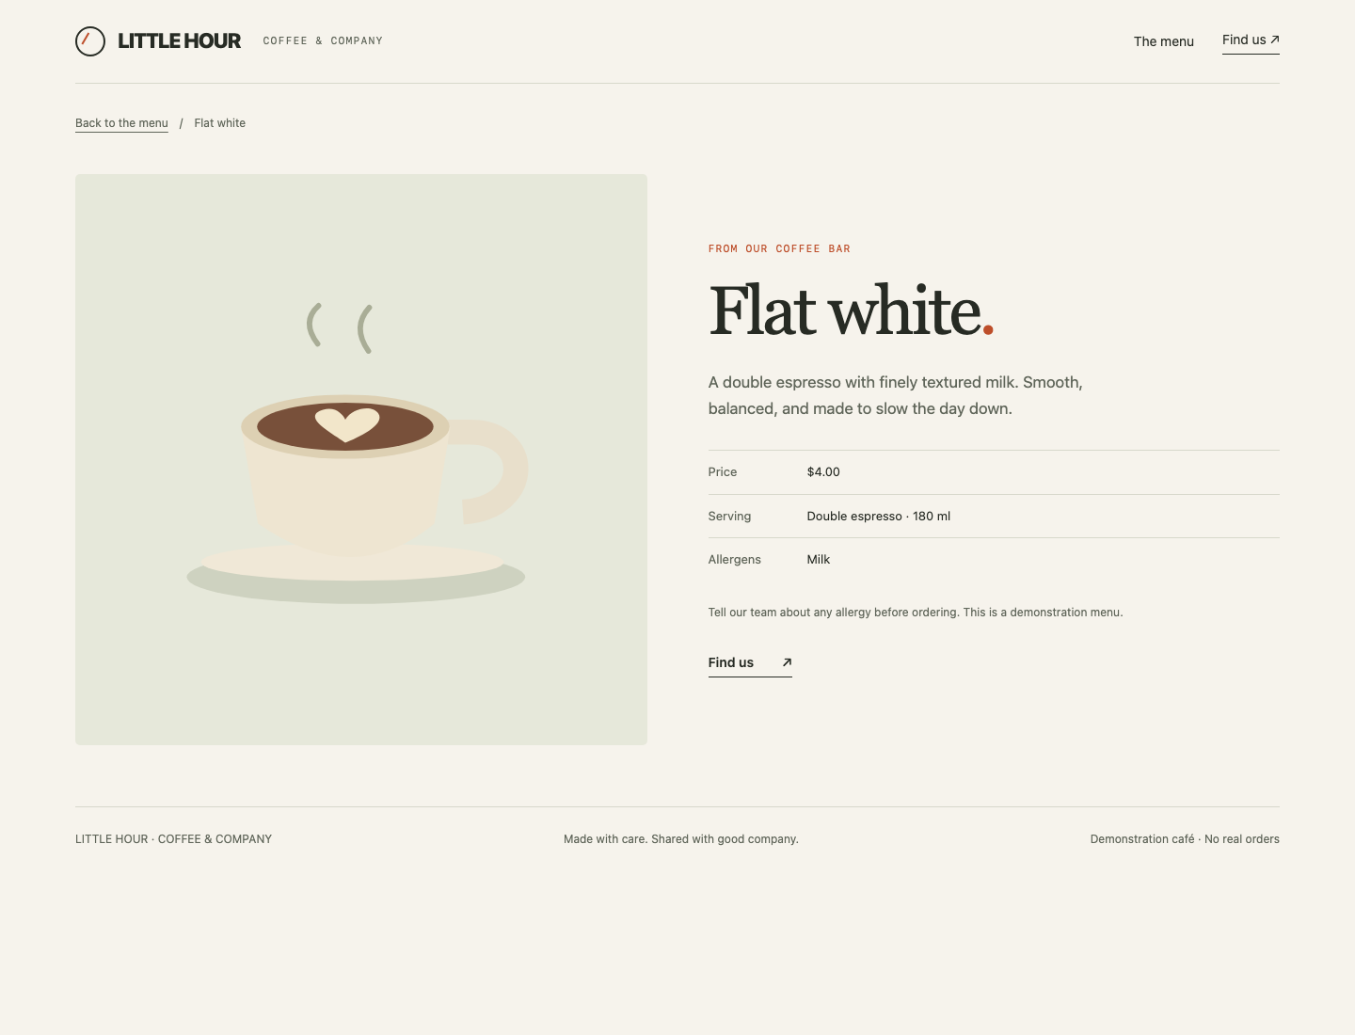The width and height of the screenshot is (1355, 1035).
Task: Click the Double espresso · 180 ml value
Action: point(879,517)
